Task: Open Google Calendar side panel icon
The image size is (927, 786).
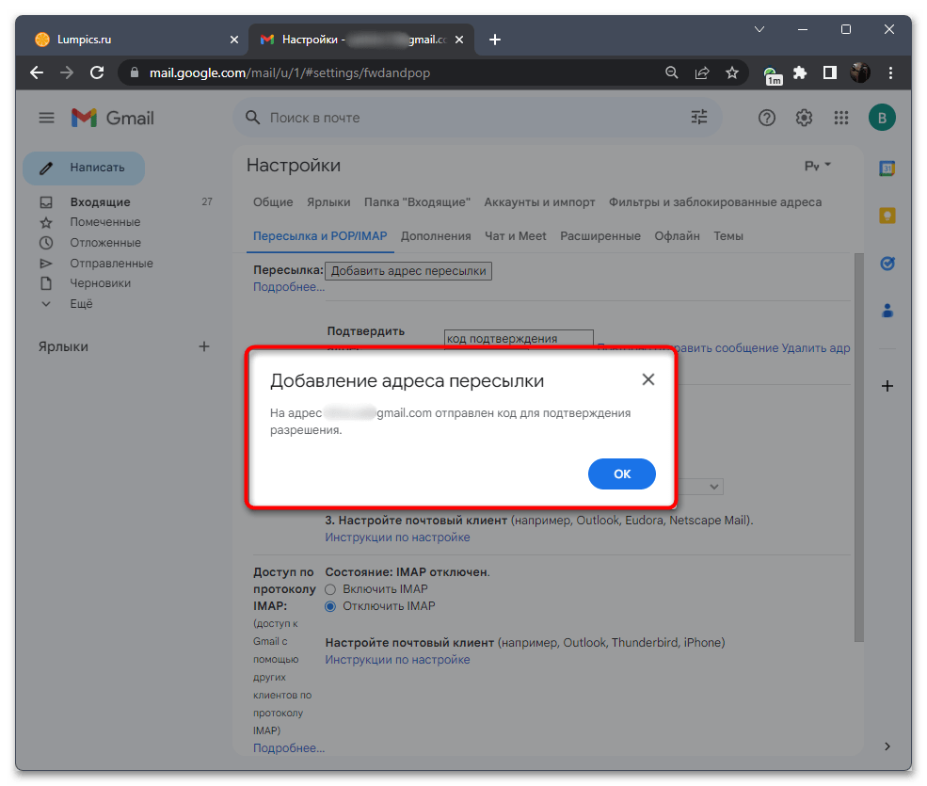Action: (x=887, y=168)
